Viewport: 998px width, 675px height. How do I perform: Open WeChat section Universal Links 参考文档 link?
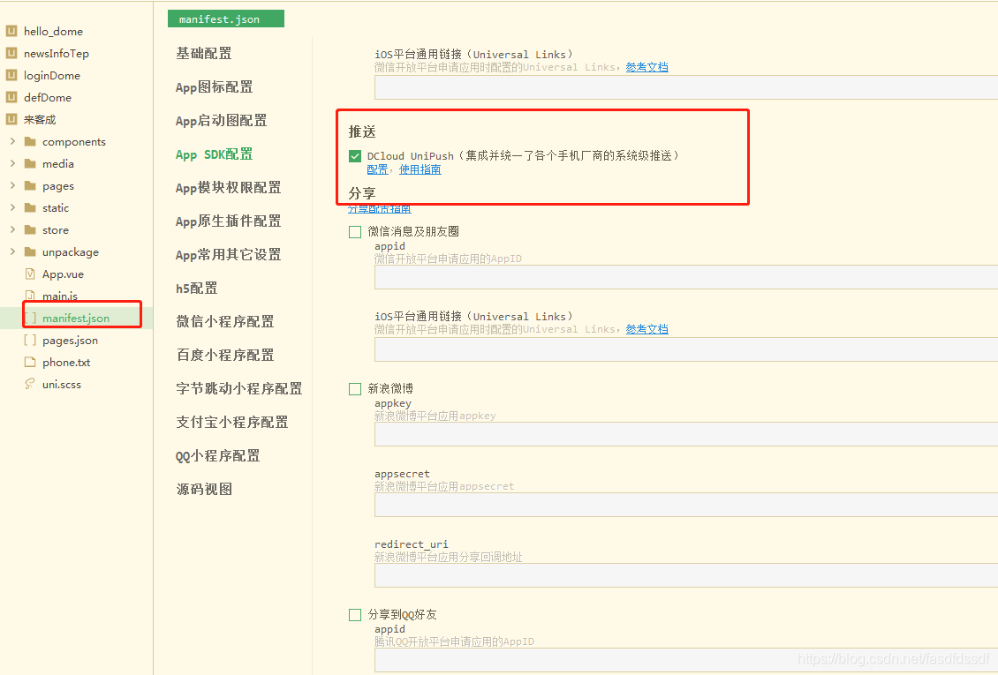646,329
